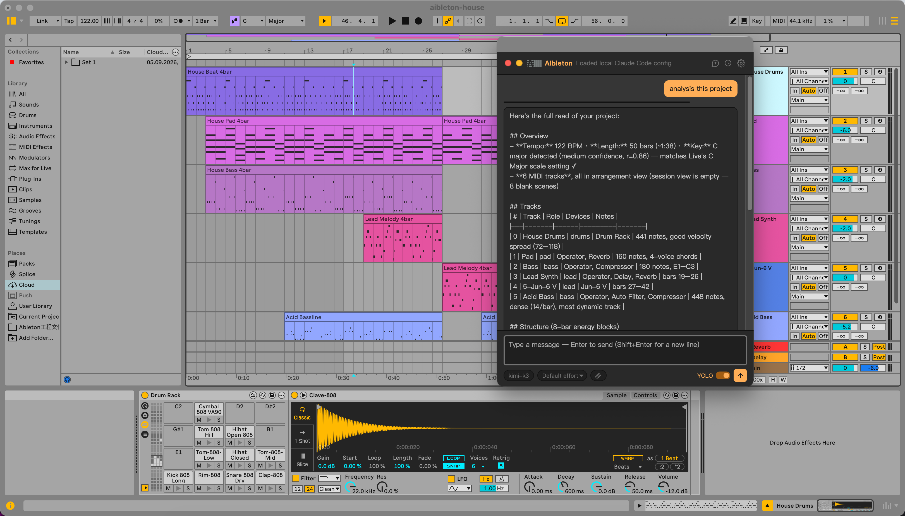Open the Audio Effects browser category
This screenshot has height=516, width=905.
tap(37, 136)
